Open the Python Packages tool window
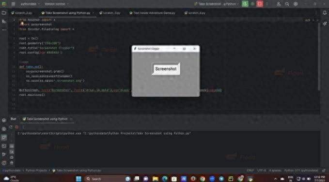This screenshot has width=329, height=182. 4,120
